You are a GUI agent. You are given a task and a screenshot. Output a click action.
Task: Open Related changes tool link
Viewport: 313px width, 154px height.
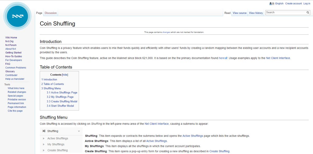pos(17,92)
